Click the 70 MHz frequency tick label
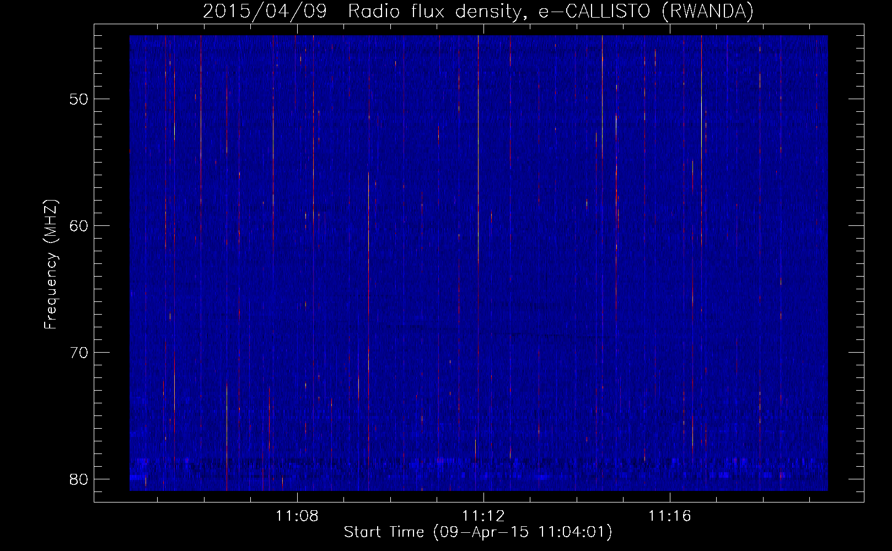Viewport: 892px width, 551px height. point(79,353)
